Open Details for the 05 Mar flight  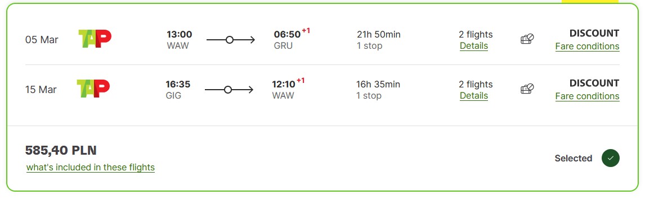pyautogui.click(x=474, y=46)
